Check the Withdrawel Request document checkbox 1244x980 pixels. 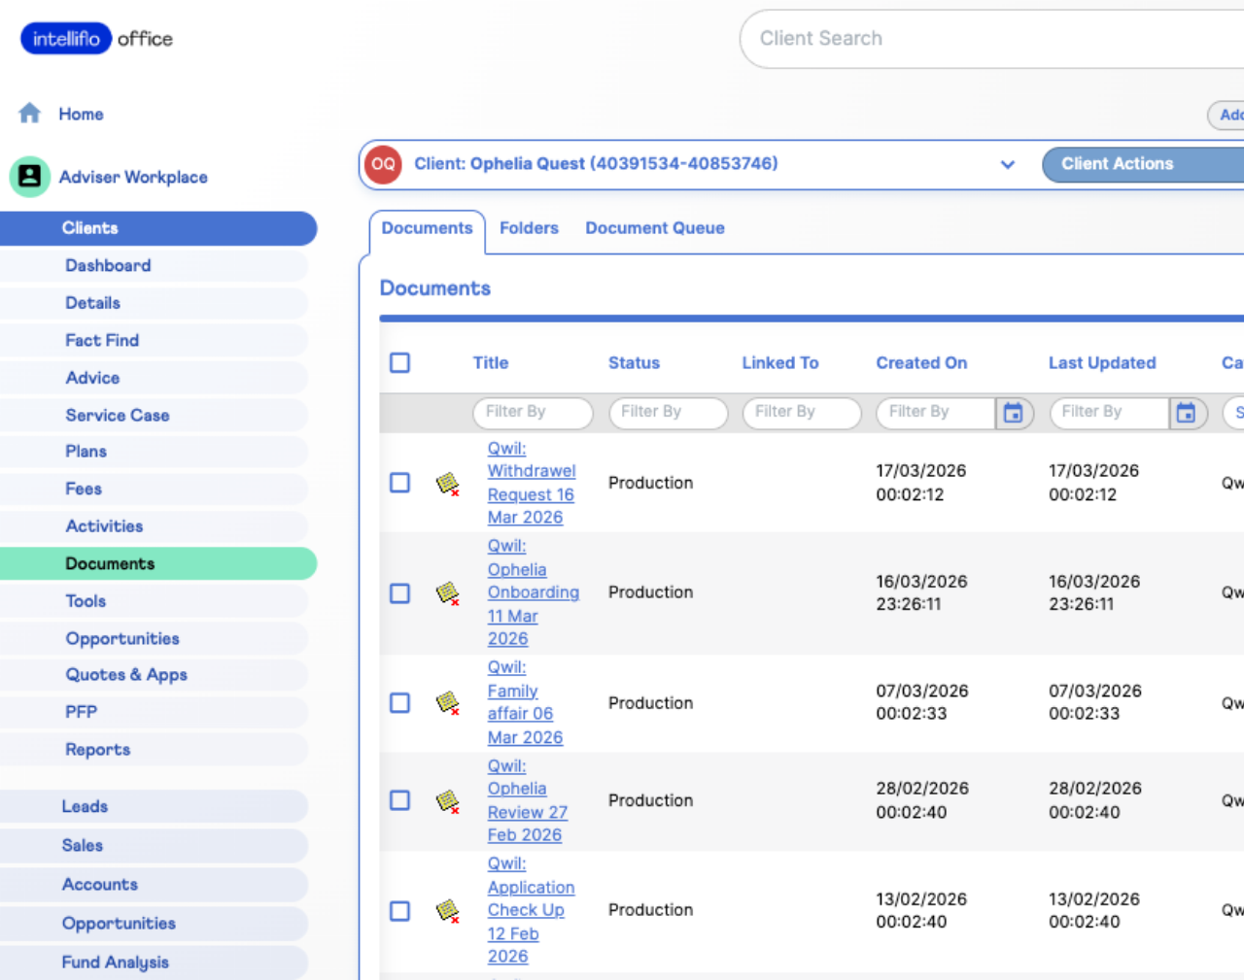pos(399,483)
